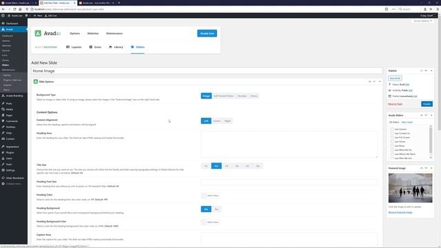Open new browser tab with plus

(x=119, y=3)
